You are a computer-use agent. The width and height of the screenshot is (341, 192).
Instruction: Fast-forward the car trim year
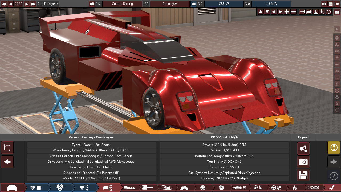(33, 4)
